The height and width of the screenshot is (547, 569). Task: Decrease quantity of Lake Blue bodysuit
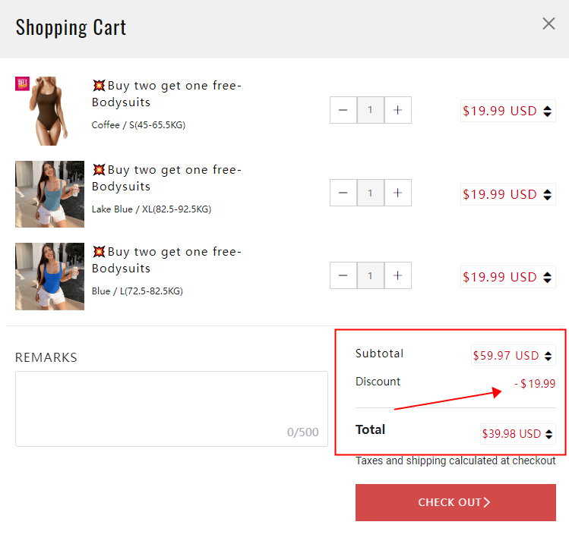pyautogui.click(x=343, y=193)
